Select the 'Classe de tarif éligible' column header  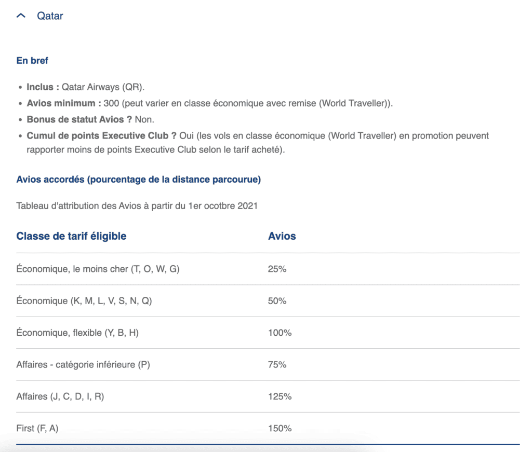[x=71, y=236]
